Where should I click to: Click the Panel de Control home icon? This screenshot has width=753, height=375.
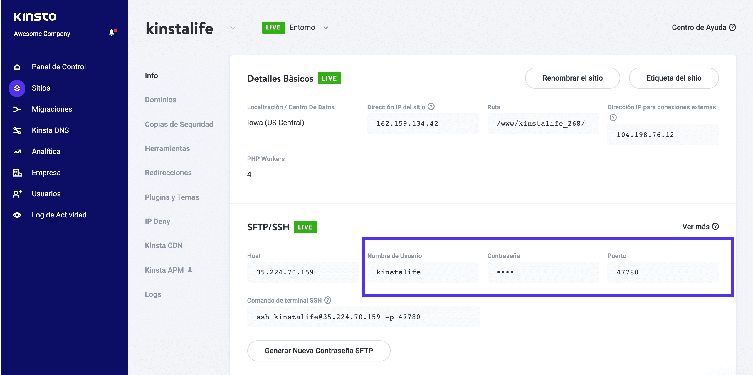[x=17, y=67]
